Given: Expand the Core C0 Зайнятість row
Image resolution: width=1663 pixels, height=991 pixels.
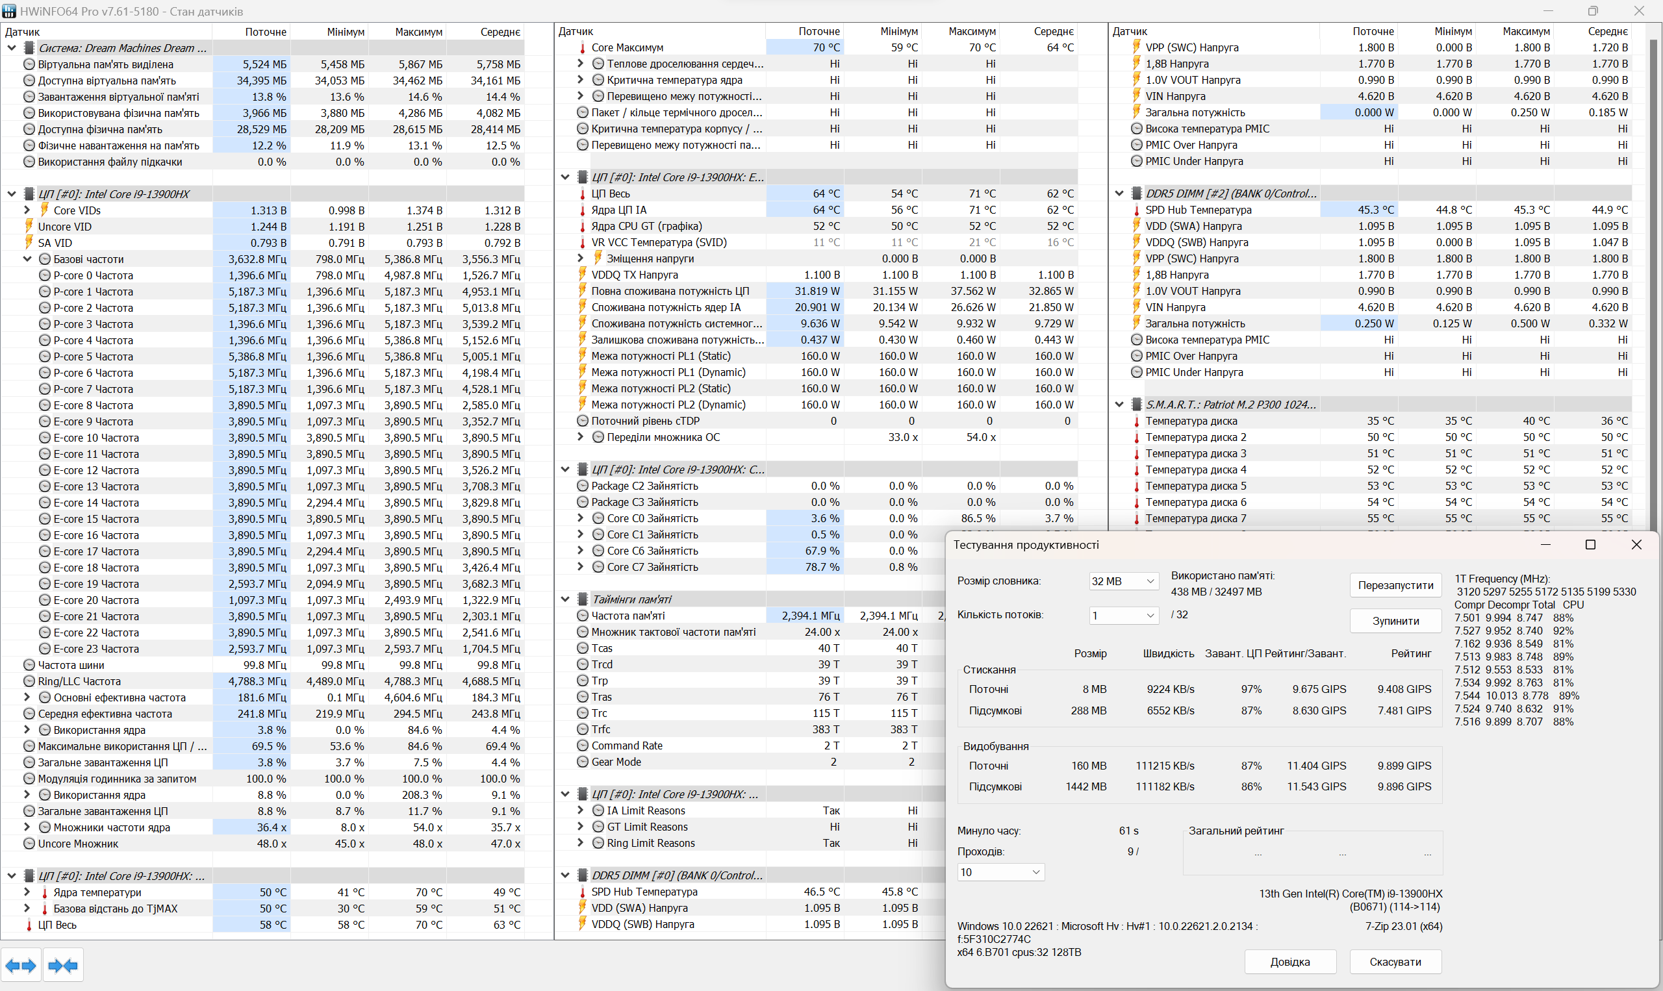Looking at the screenshot, I should pos(580,518).
